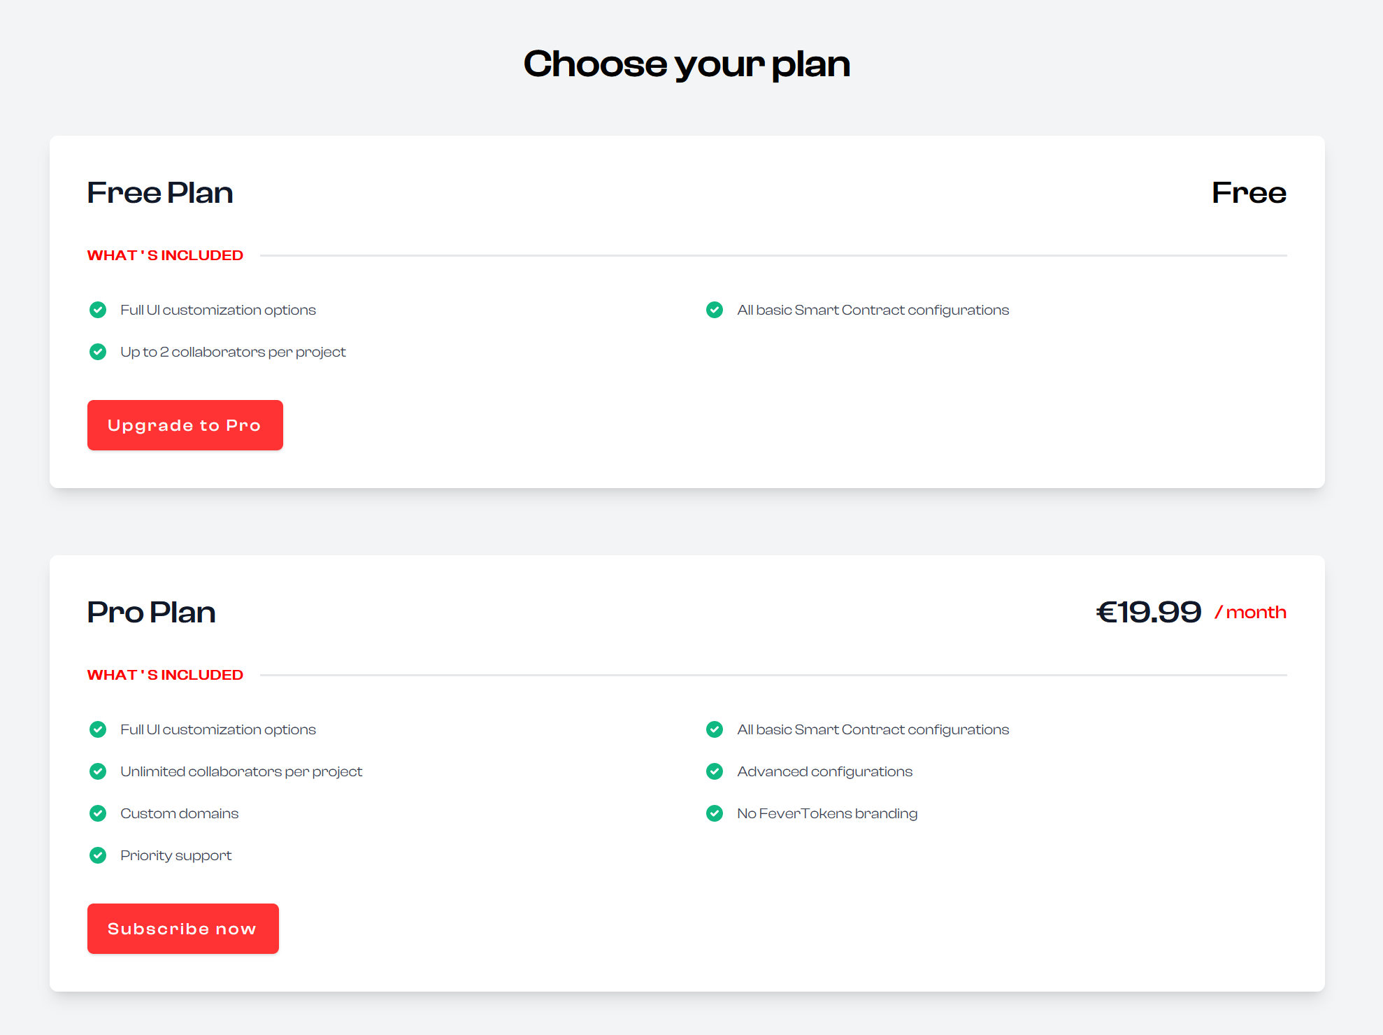Click Pro Plan's Full UI customization checkmark
The width and height of the screenshot is (1383, 1035).
click(98, 729)
